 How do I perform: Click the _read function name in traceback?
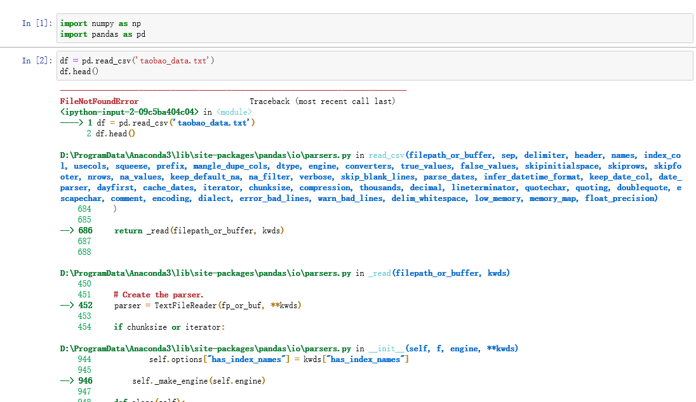[x=380, y=273]
